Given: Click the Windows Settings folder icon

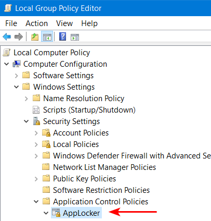Looking at the screenshot, I should point(26,87).
